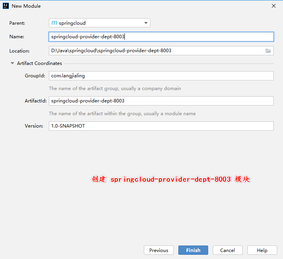The height and width of the screenshot is (259, 283).
Task: Click the Artifact Coordinates section heading
Action: [39, 63]
